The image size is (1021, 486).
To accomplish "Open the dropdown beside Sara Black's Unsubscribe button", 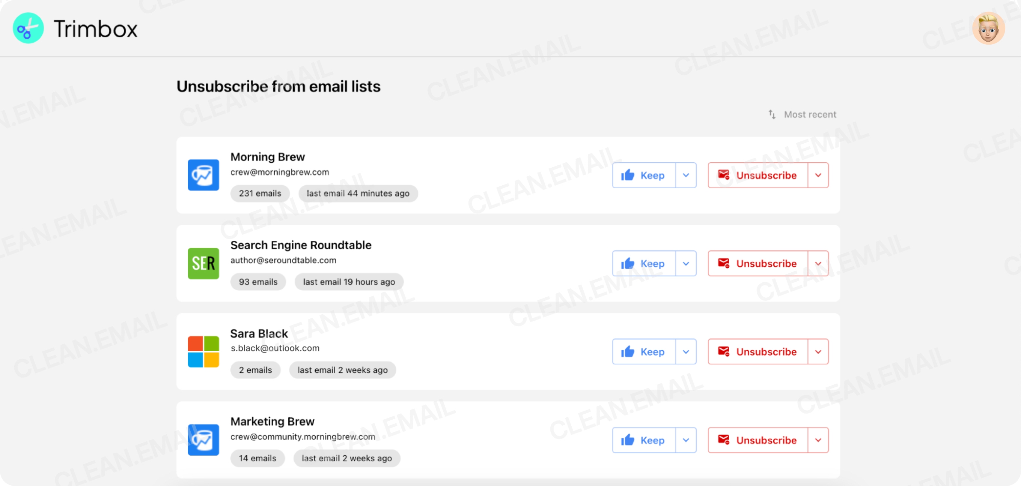I will 818,351.
